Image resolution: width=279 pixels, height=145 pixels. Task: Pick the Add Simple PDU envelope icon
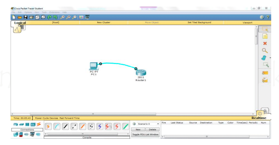pos(265,73)
